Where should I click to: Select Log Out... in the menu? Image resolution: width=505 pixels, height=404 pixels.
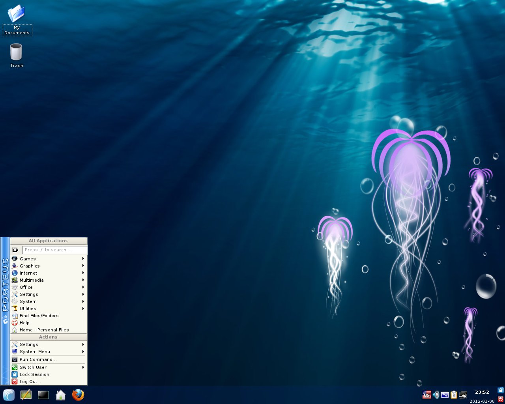pyautogui.click(x=30, y=382)
